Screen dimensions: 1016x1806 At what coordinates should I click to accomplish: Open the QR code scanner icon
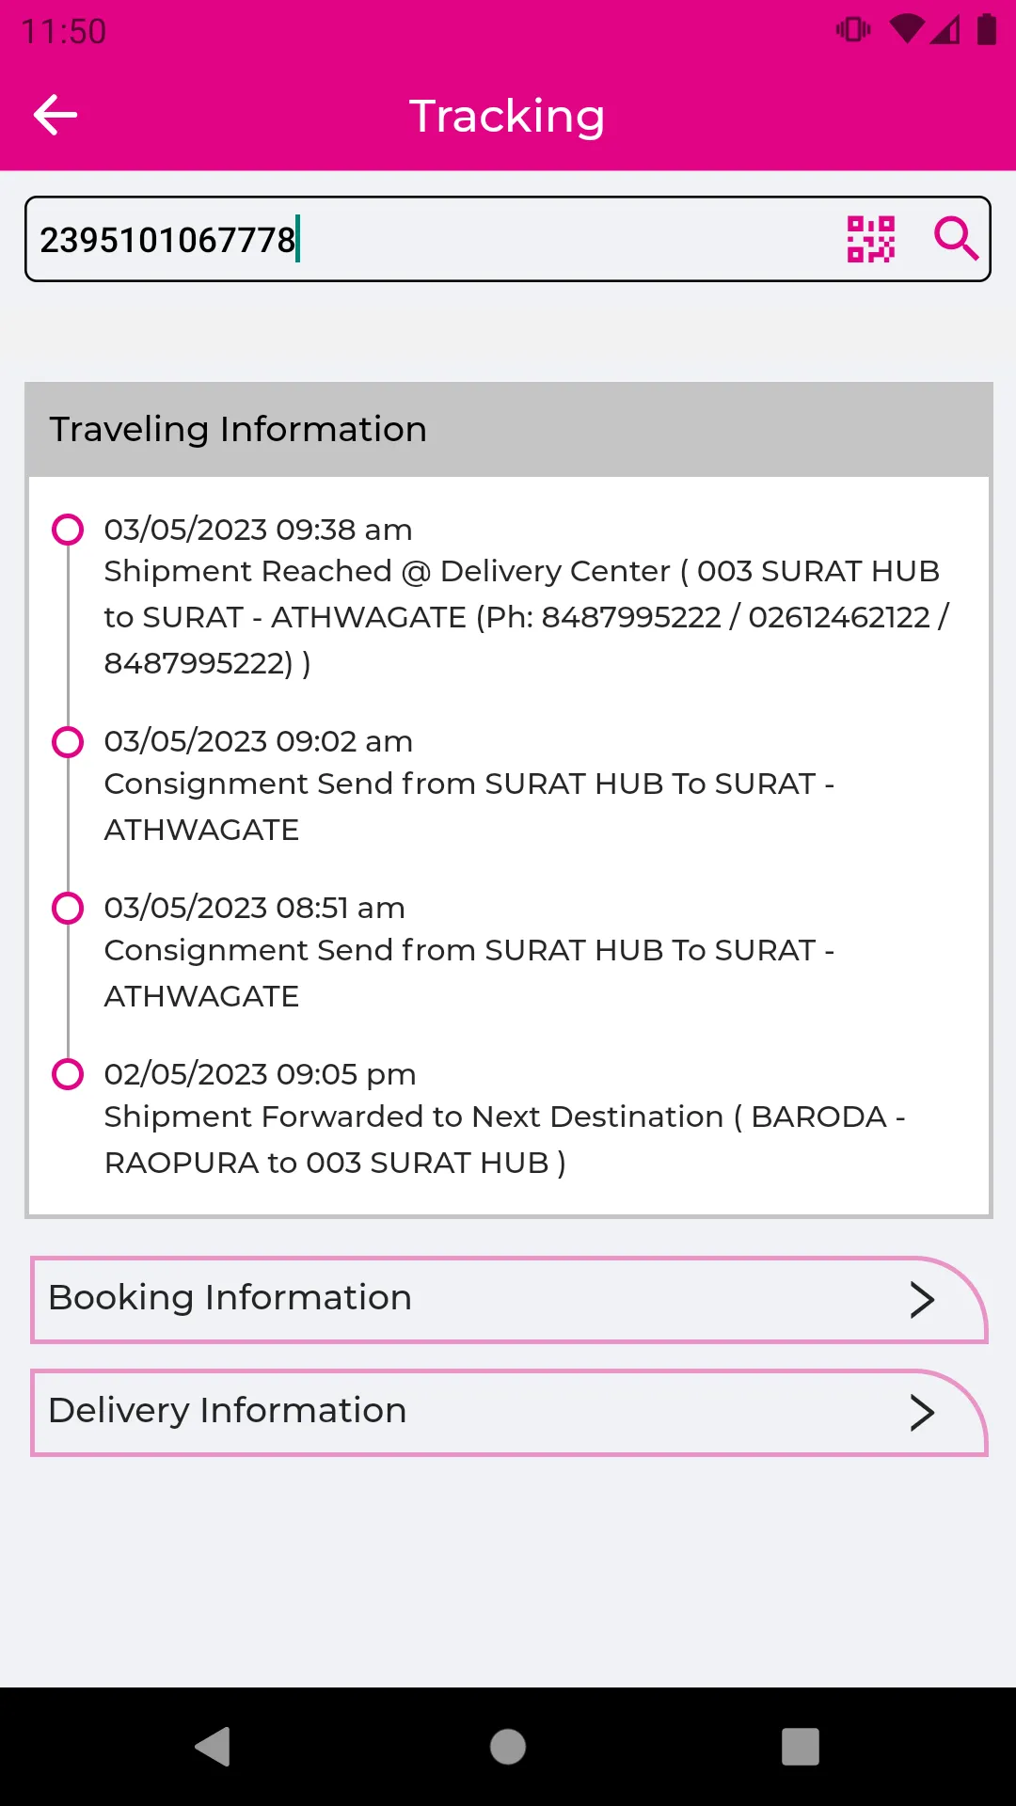tap(871, 239)
